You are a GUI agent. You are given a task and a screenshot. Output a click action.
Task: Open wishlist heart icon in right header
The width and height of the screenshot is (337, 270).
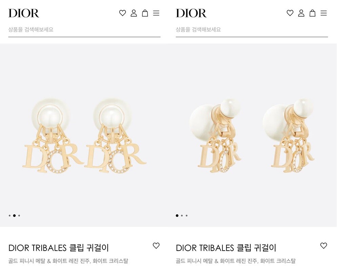[x=290, y=13]
